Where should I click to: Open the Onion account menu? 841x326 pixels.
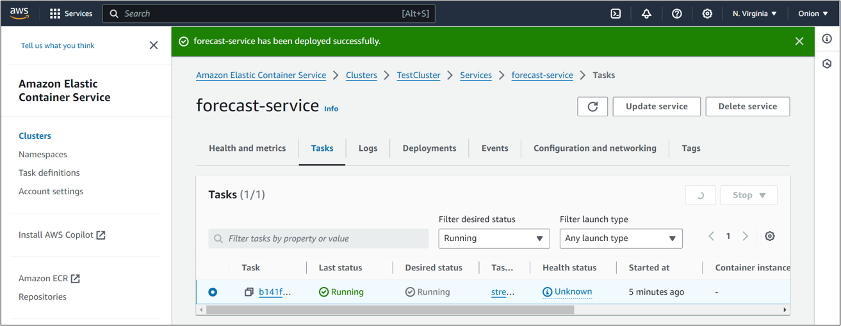pos(813,13)
